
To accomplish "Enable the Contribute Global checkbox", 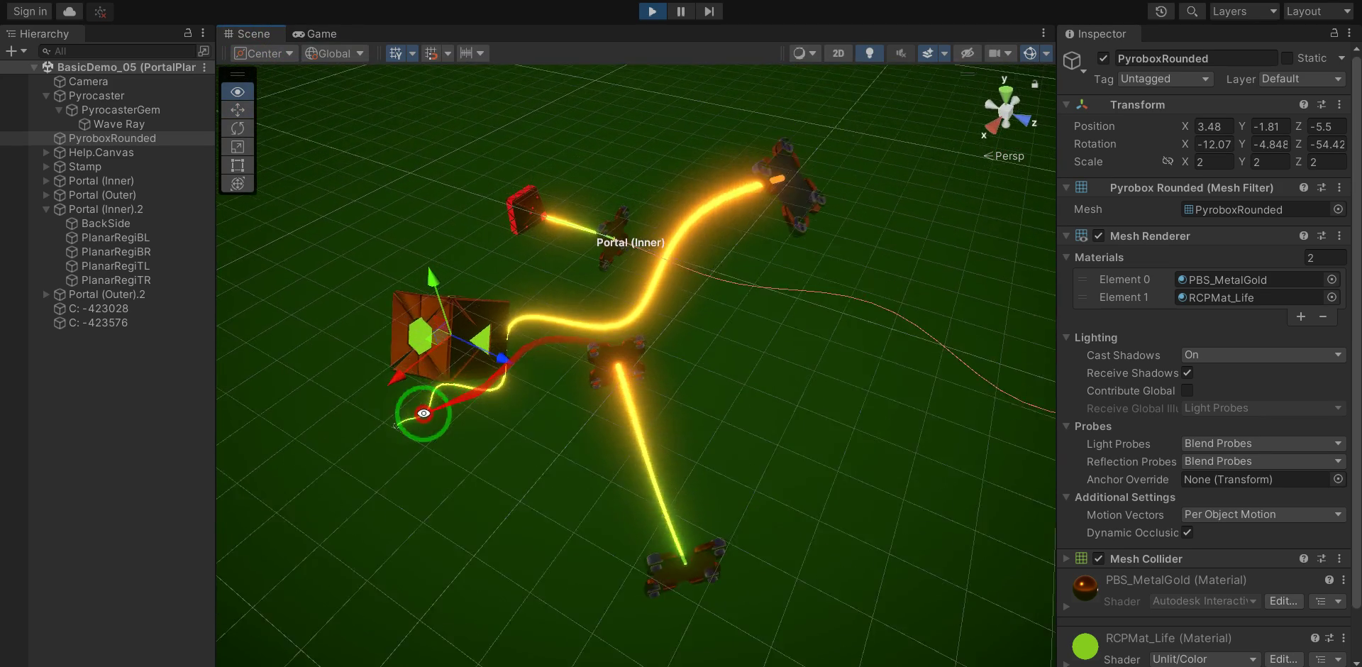I will point(1187,390).
